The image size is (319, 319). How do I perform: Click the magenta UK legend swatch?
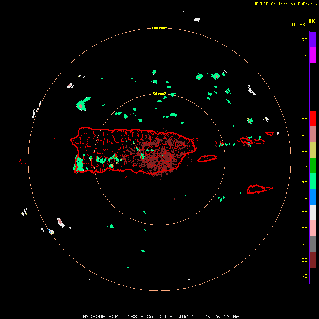(313, 56)
